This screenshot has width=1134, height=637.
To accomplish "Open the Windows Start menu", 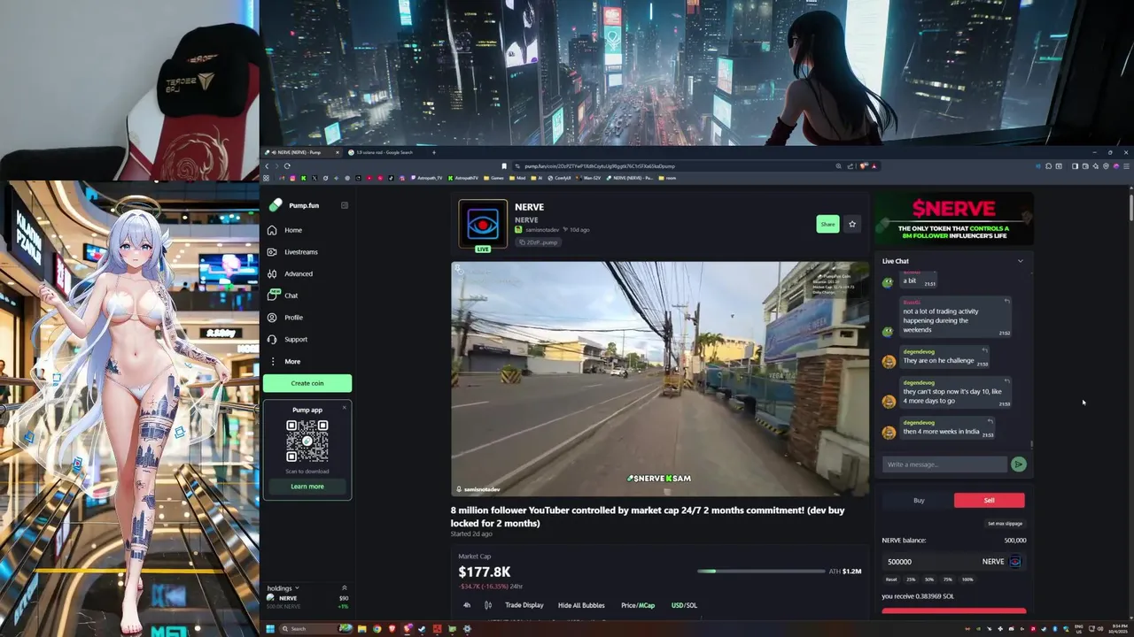I will [x=270, y=629].
